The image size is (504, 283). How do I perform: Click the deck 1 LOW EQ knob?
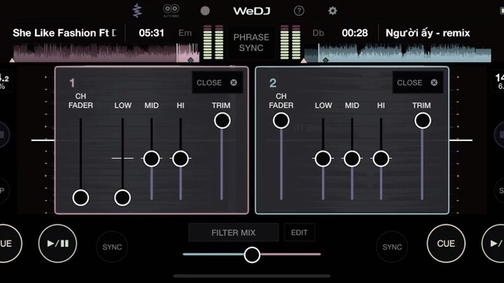[x=122, y=198]
